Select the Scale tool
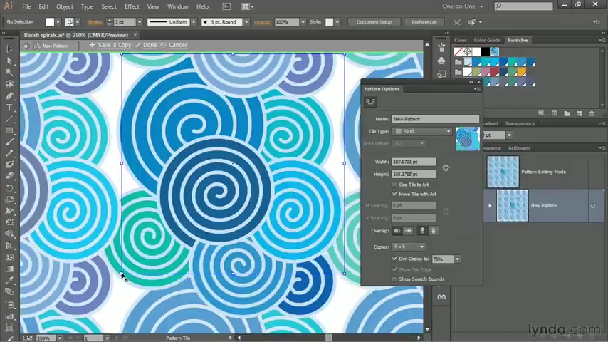Viewport: 608px width, 342px height. tap(9, 199)
